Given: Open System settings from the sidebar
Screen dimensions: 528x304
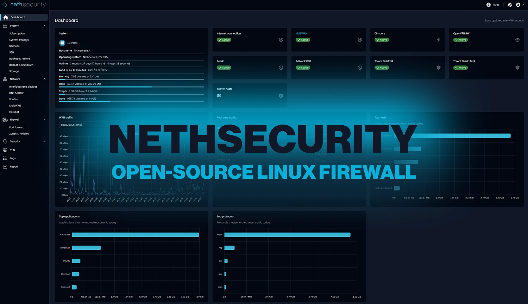Looking at the screenshot, I should (19, 39).
